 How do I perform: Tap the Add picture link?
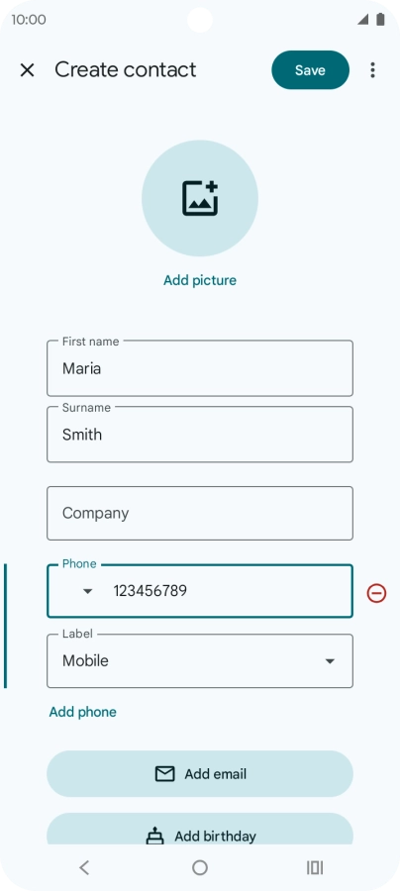click(200, 280)
